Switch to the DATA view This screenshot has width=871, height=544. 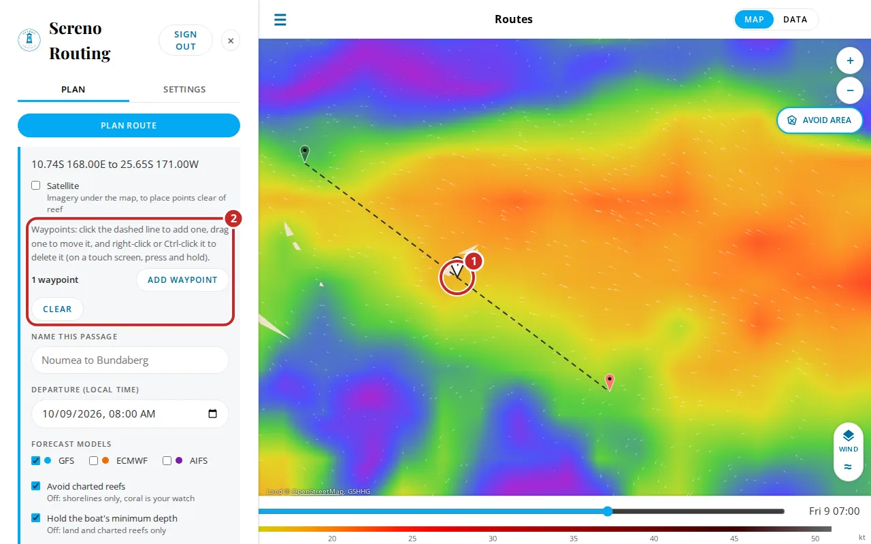[x=795, y=20]
